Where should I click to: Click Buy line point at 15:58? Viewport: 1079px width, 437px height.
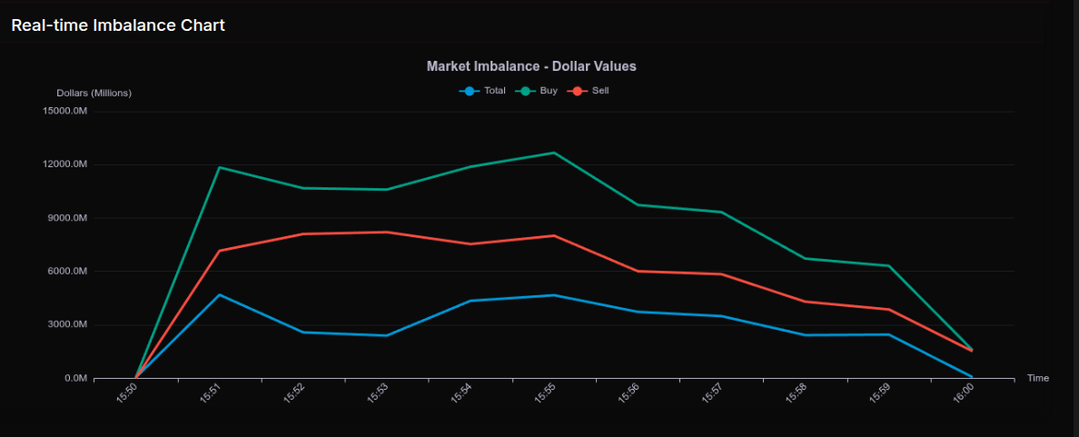coord(805,259)
